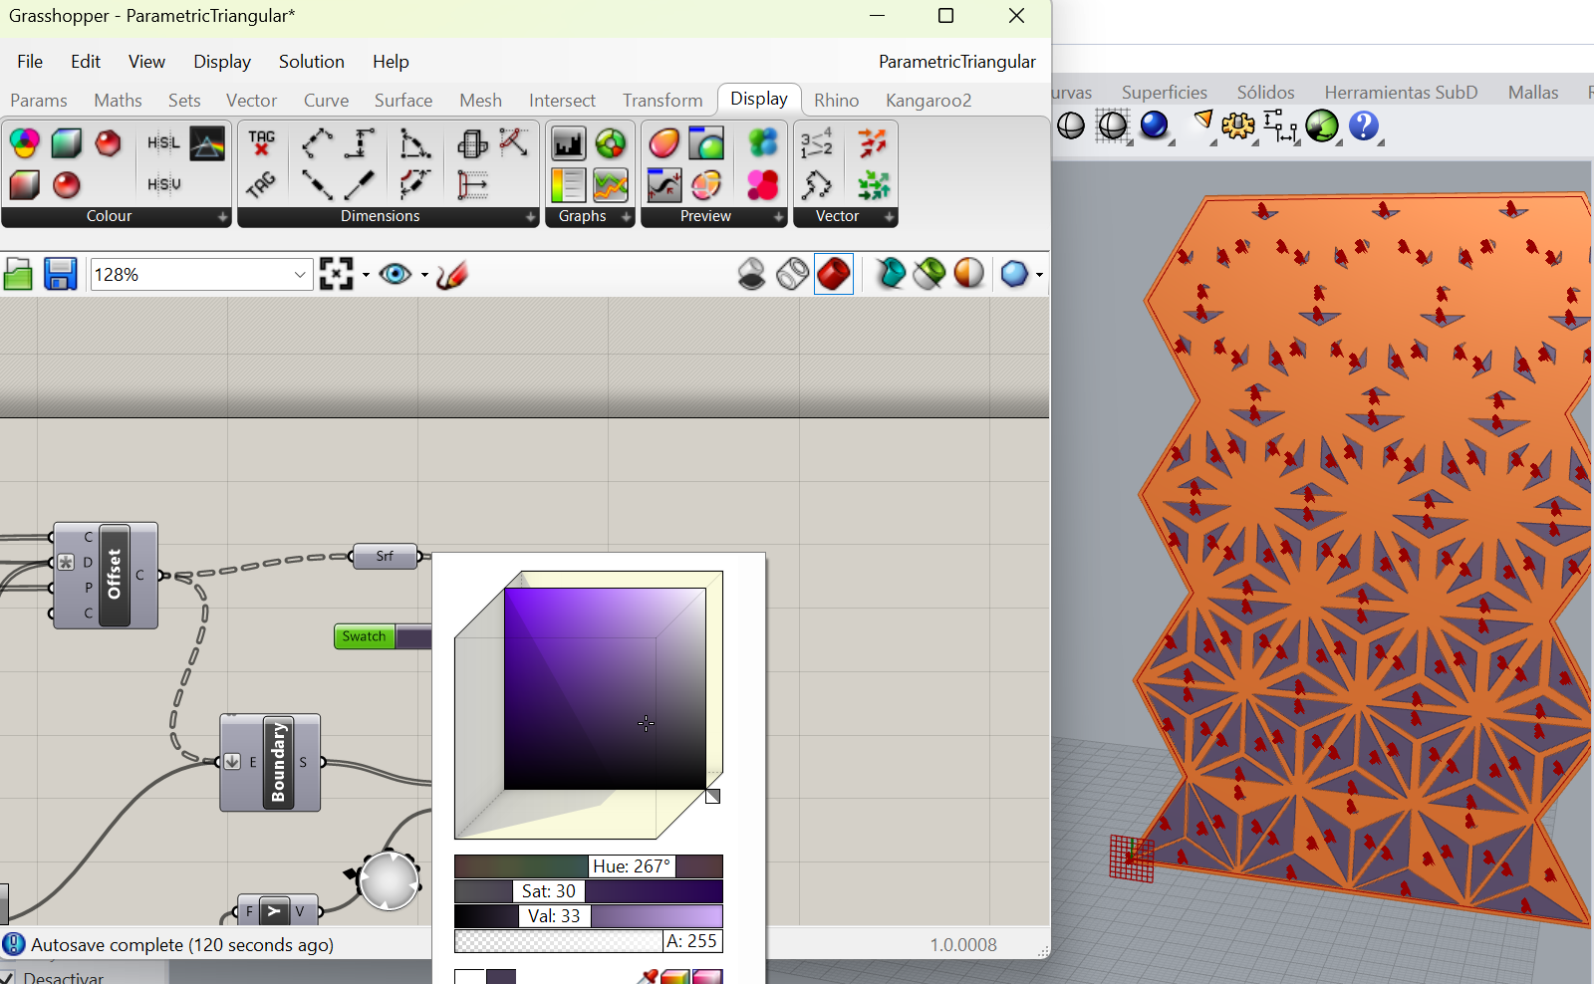Click the Srf parameter component
Image resolution: width=1594 pixels, height=984 pixels.
click(x=385, y=556)
